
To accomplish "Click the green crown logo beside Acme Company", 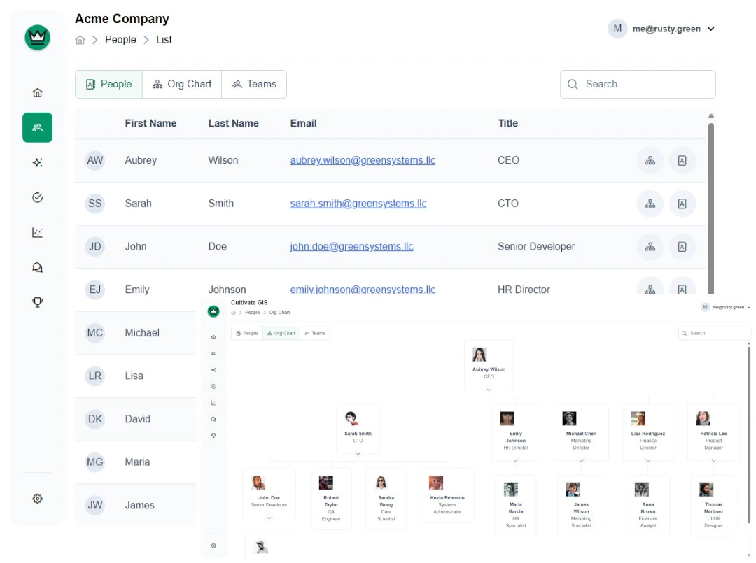I will pyautogui.click(x=38, y=37).
